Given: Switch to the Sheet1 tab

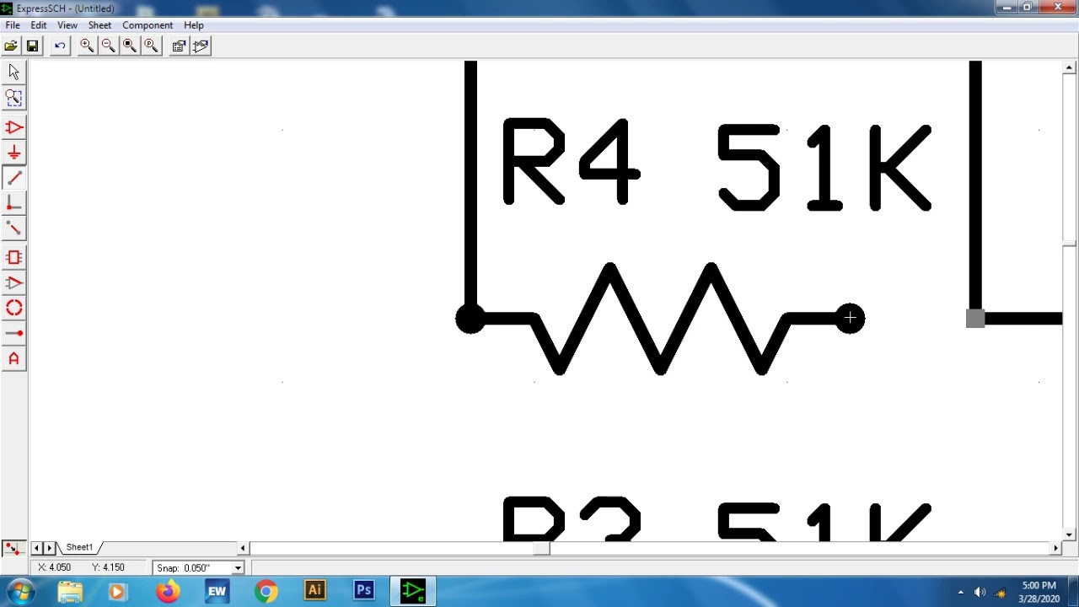Looking at the screenshot, I should 79,548.
